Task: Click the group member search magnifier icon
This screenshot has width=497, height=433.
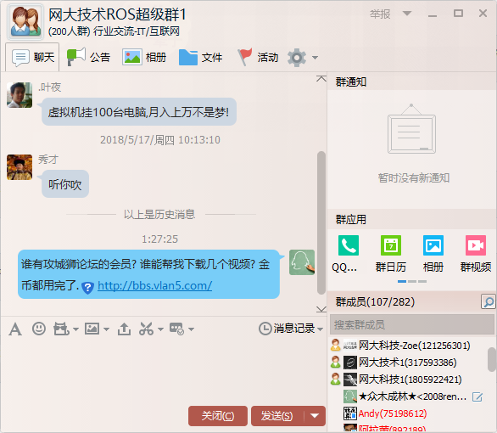Action: coord(489,301)
